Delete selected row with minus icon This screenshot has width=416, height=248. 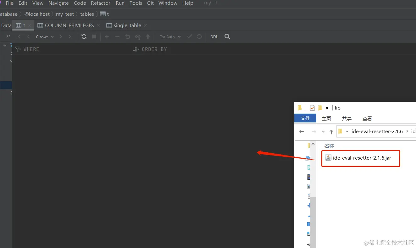(117, 37)
